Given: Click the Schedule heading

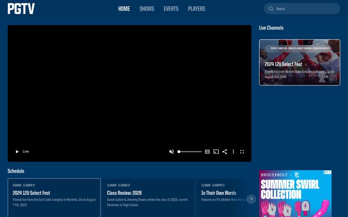Looking at the screenshot, I should tap(16, 171).
